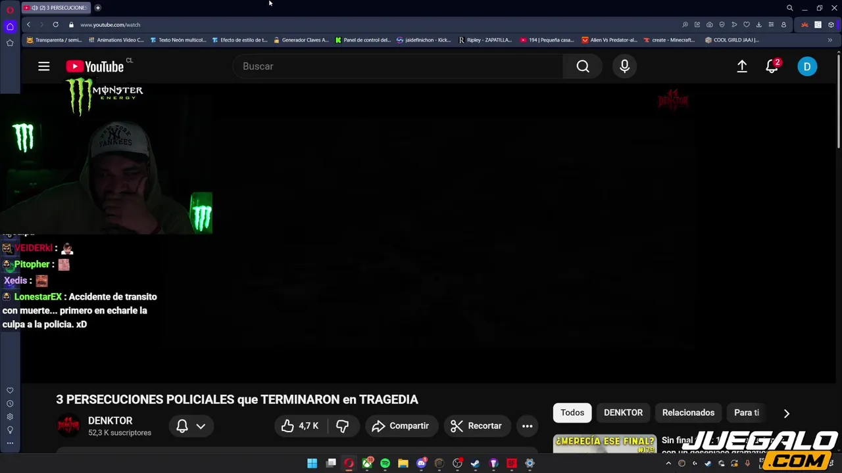
Task: Open the sidebar lightbulb icon
Action: click(x=10, y=430)
